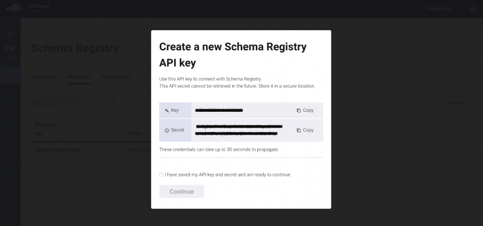Open the Production environment selector
Image resolution: width=483 pixels, height=226 pixels.
pos(439,9)
